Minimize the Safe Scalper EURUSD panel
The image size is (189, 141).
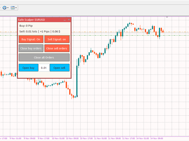pyautogui.click(x=65, y=20)
